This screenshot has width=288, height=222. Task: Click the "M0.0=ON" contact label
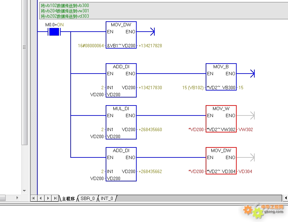pyautogui.click(x=54, y=25)
